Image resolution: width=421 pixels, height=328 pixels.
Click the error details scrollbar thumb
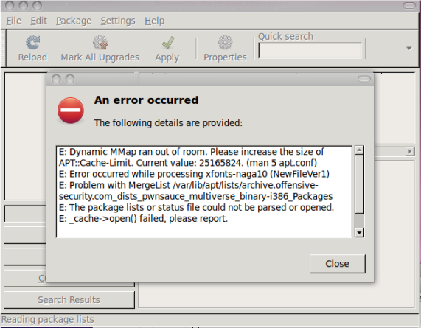pos(359,184)
